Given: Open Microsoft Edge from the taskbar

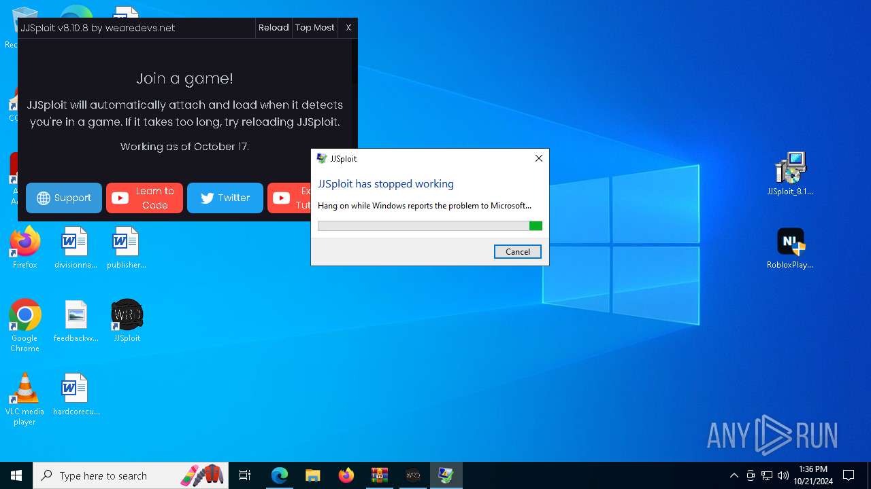Looking at the screenshot, I should (279, 475).
